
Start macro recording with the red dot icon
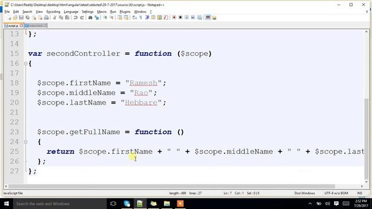pos(174,17)
